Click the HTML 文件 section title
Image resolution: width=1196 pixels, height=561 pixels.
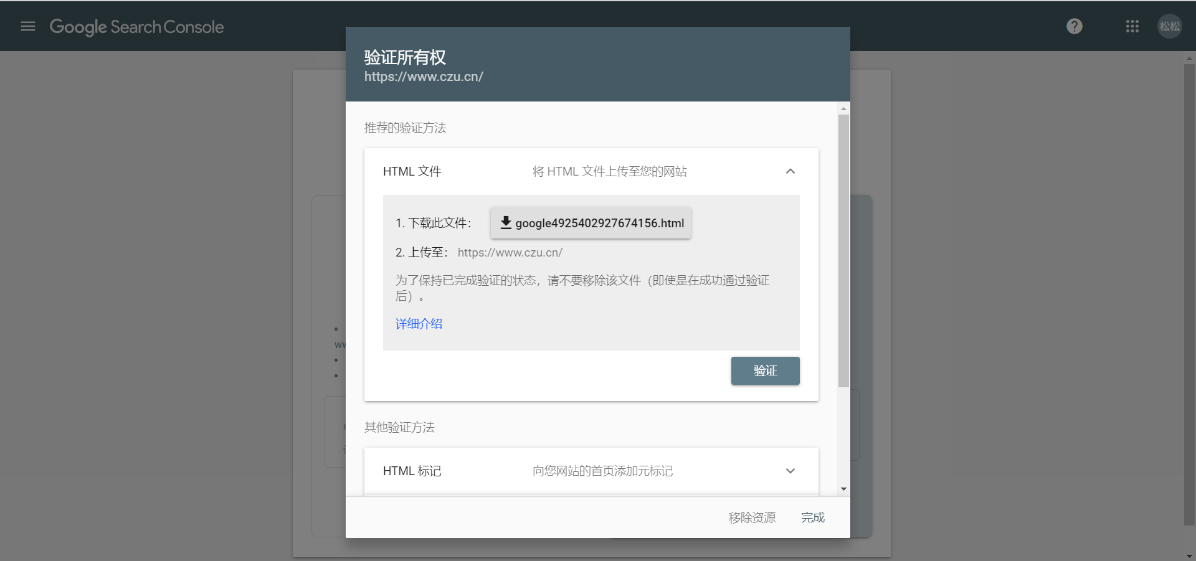click(x=412, y=171)
